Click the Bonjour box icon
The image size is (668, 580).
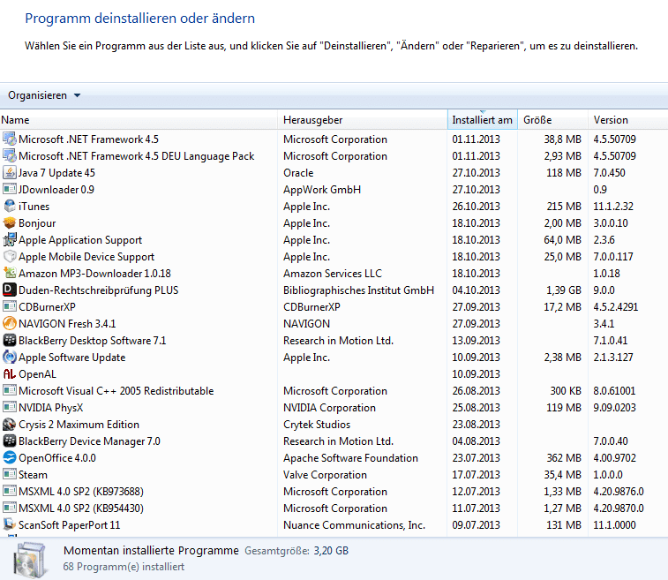[x=10, y=222]
